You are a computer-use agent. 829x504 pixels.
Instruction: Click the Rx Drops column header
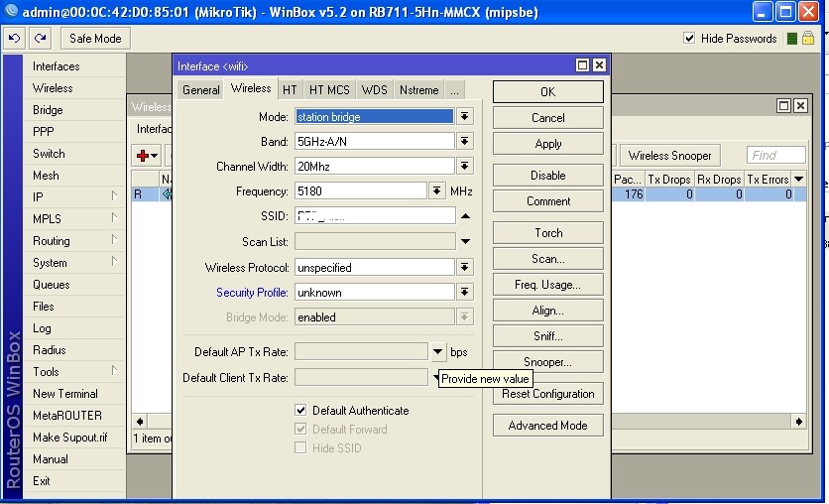point(719,180)
